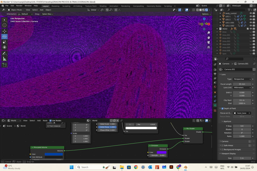Click the Emission node purple color swatch
This screenshot has height=171, width=257.
(x=161, y=152)
